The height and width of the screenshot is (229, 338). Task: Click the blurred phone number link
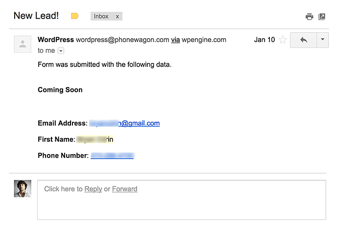click(x=112, y=156)
